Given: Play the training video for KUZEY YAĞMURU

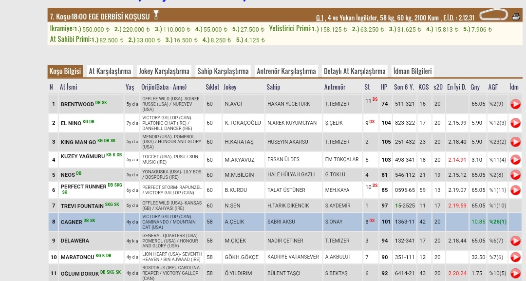Looking at the screenshot, I should pyautogui.click(x=515, y=160).
